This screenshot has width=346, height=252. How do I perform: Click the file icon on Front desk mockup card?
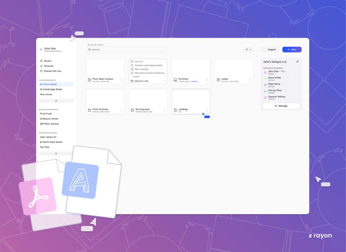[89, 80]
